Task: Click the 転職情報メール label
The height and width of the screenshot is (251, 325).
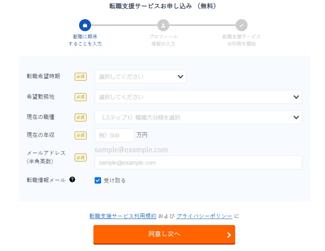Action: [46, 180]
